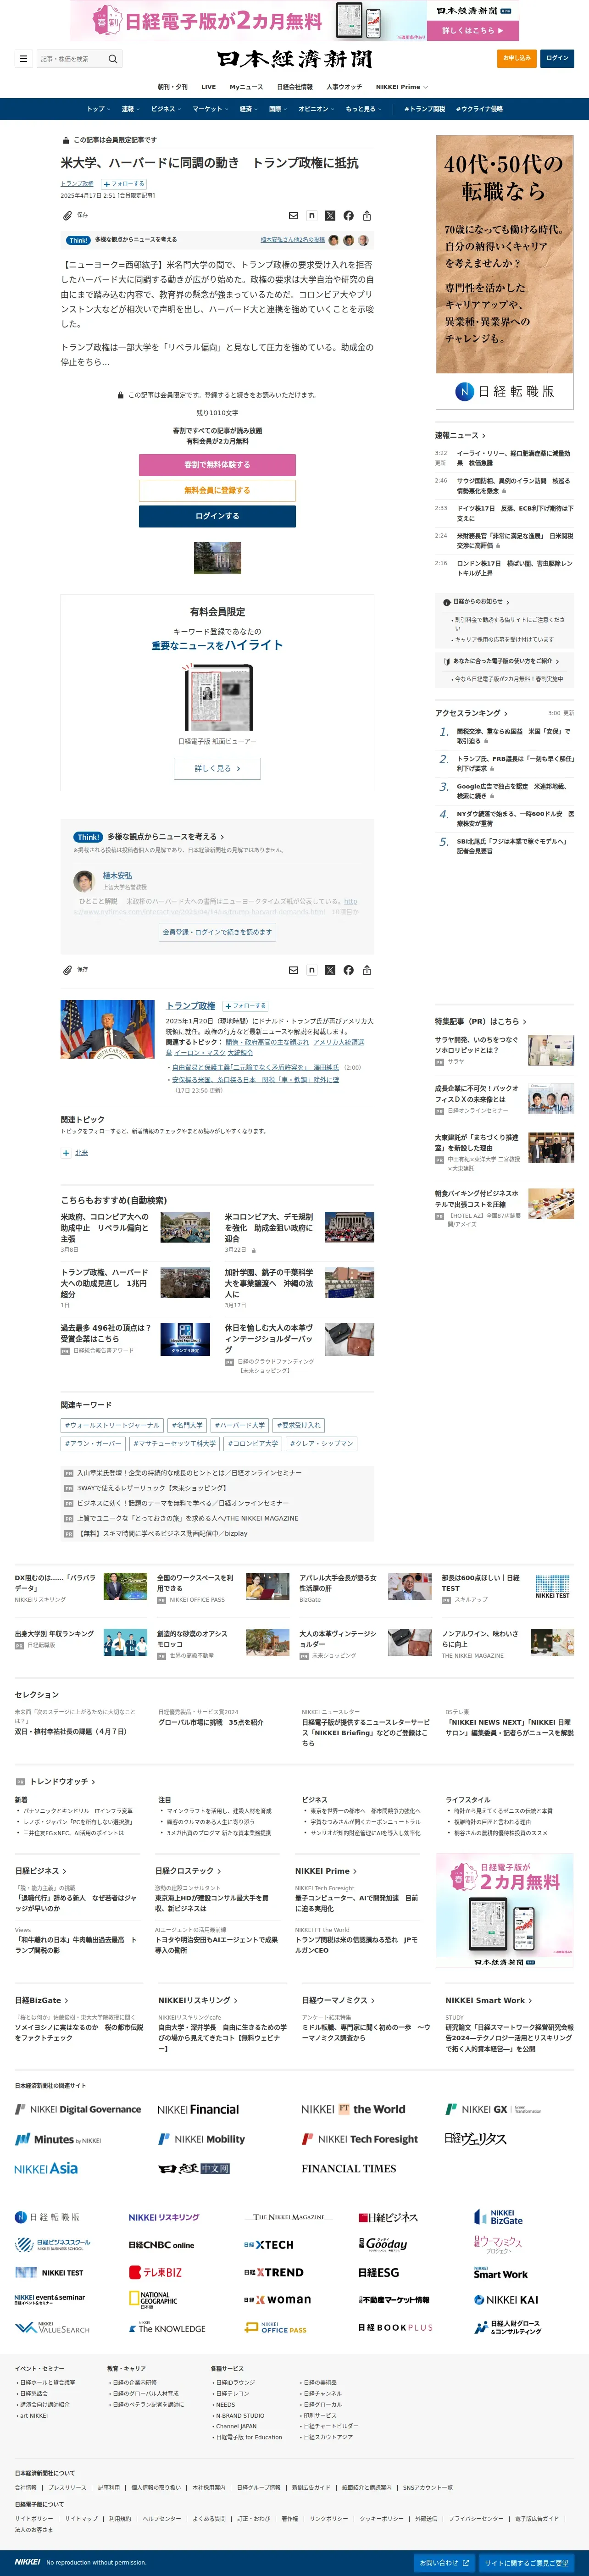
Task: Click the commentator avatars beside 植木安弘さん他2名の投稿
Action: [349, 240]
